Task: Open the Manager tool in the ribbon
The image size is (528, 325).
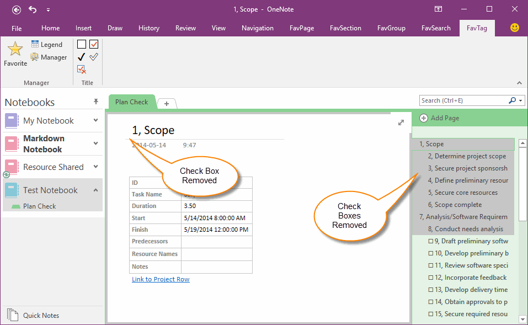Action: pyautogui.click(x=49, y=57)
